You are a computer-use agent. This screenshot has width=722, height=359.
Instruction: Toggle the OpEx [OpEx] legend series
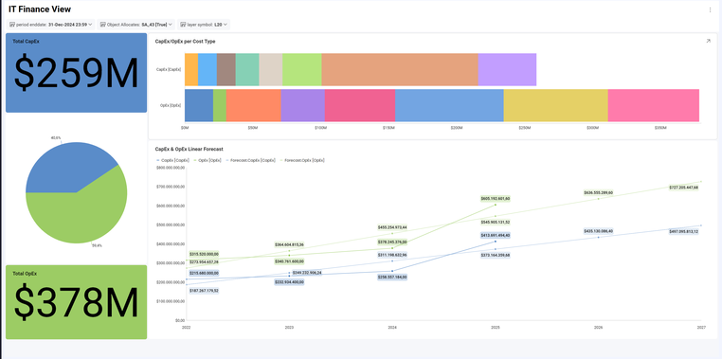pyautogui.click(x=208, y=160)
